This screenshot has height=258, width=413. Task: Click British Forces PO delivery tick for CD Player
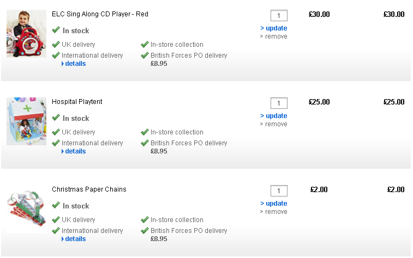(145, 56)
